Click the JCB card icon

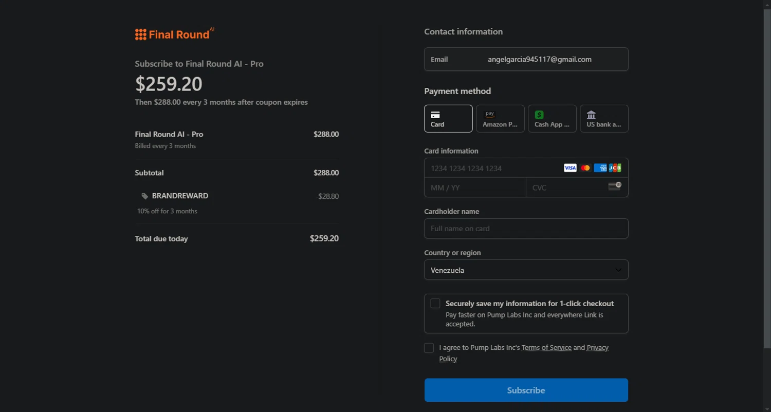(615, 168)
